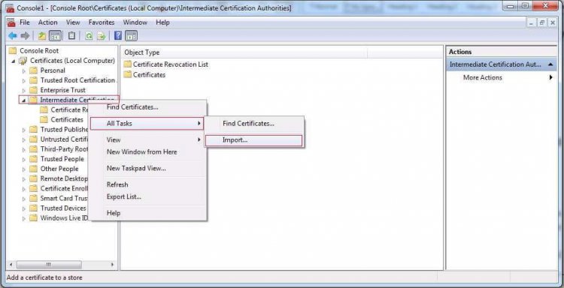Open the Action menu
564x288 pixels.
48,22
